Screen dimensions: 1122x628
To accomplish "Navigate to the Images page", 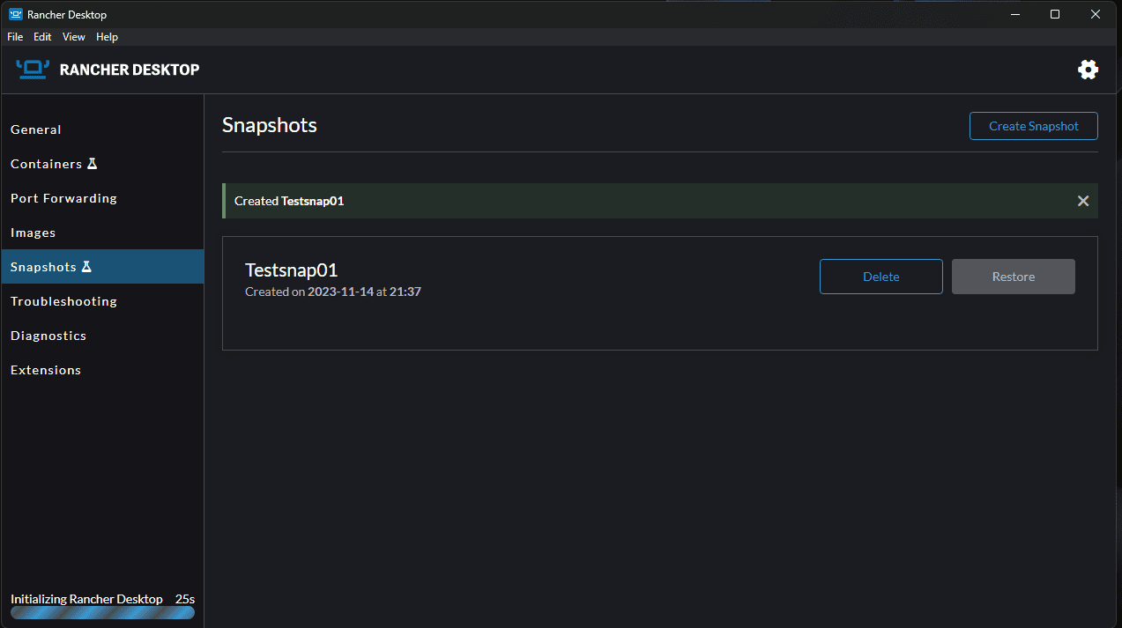I will [x=33, y=233].
